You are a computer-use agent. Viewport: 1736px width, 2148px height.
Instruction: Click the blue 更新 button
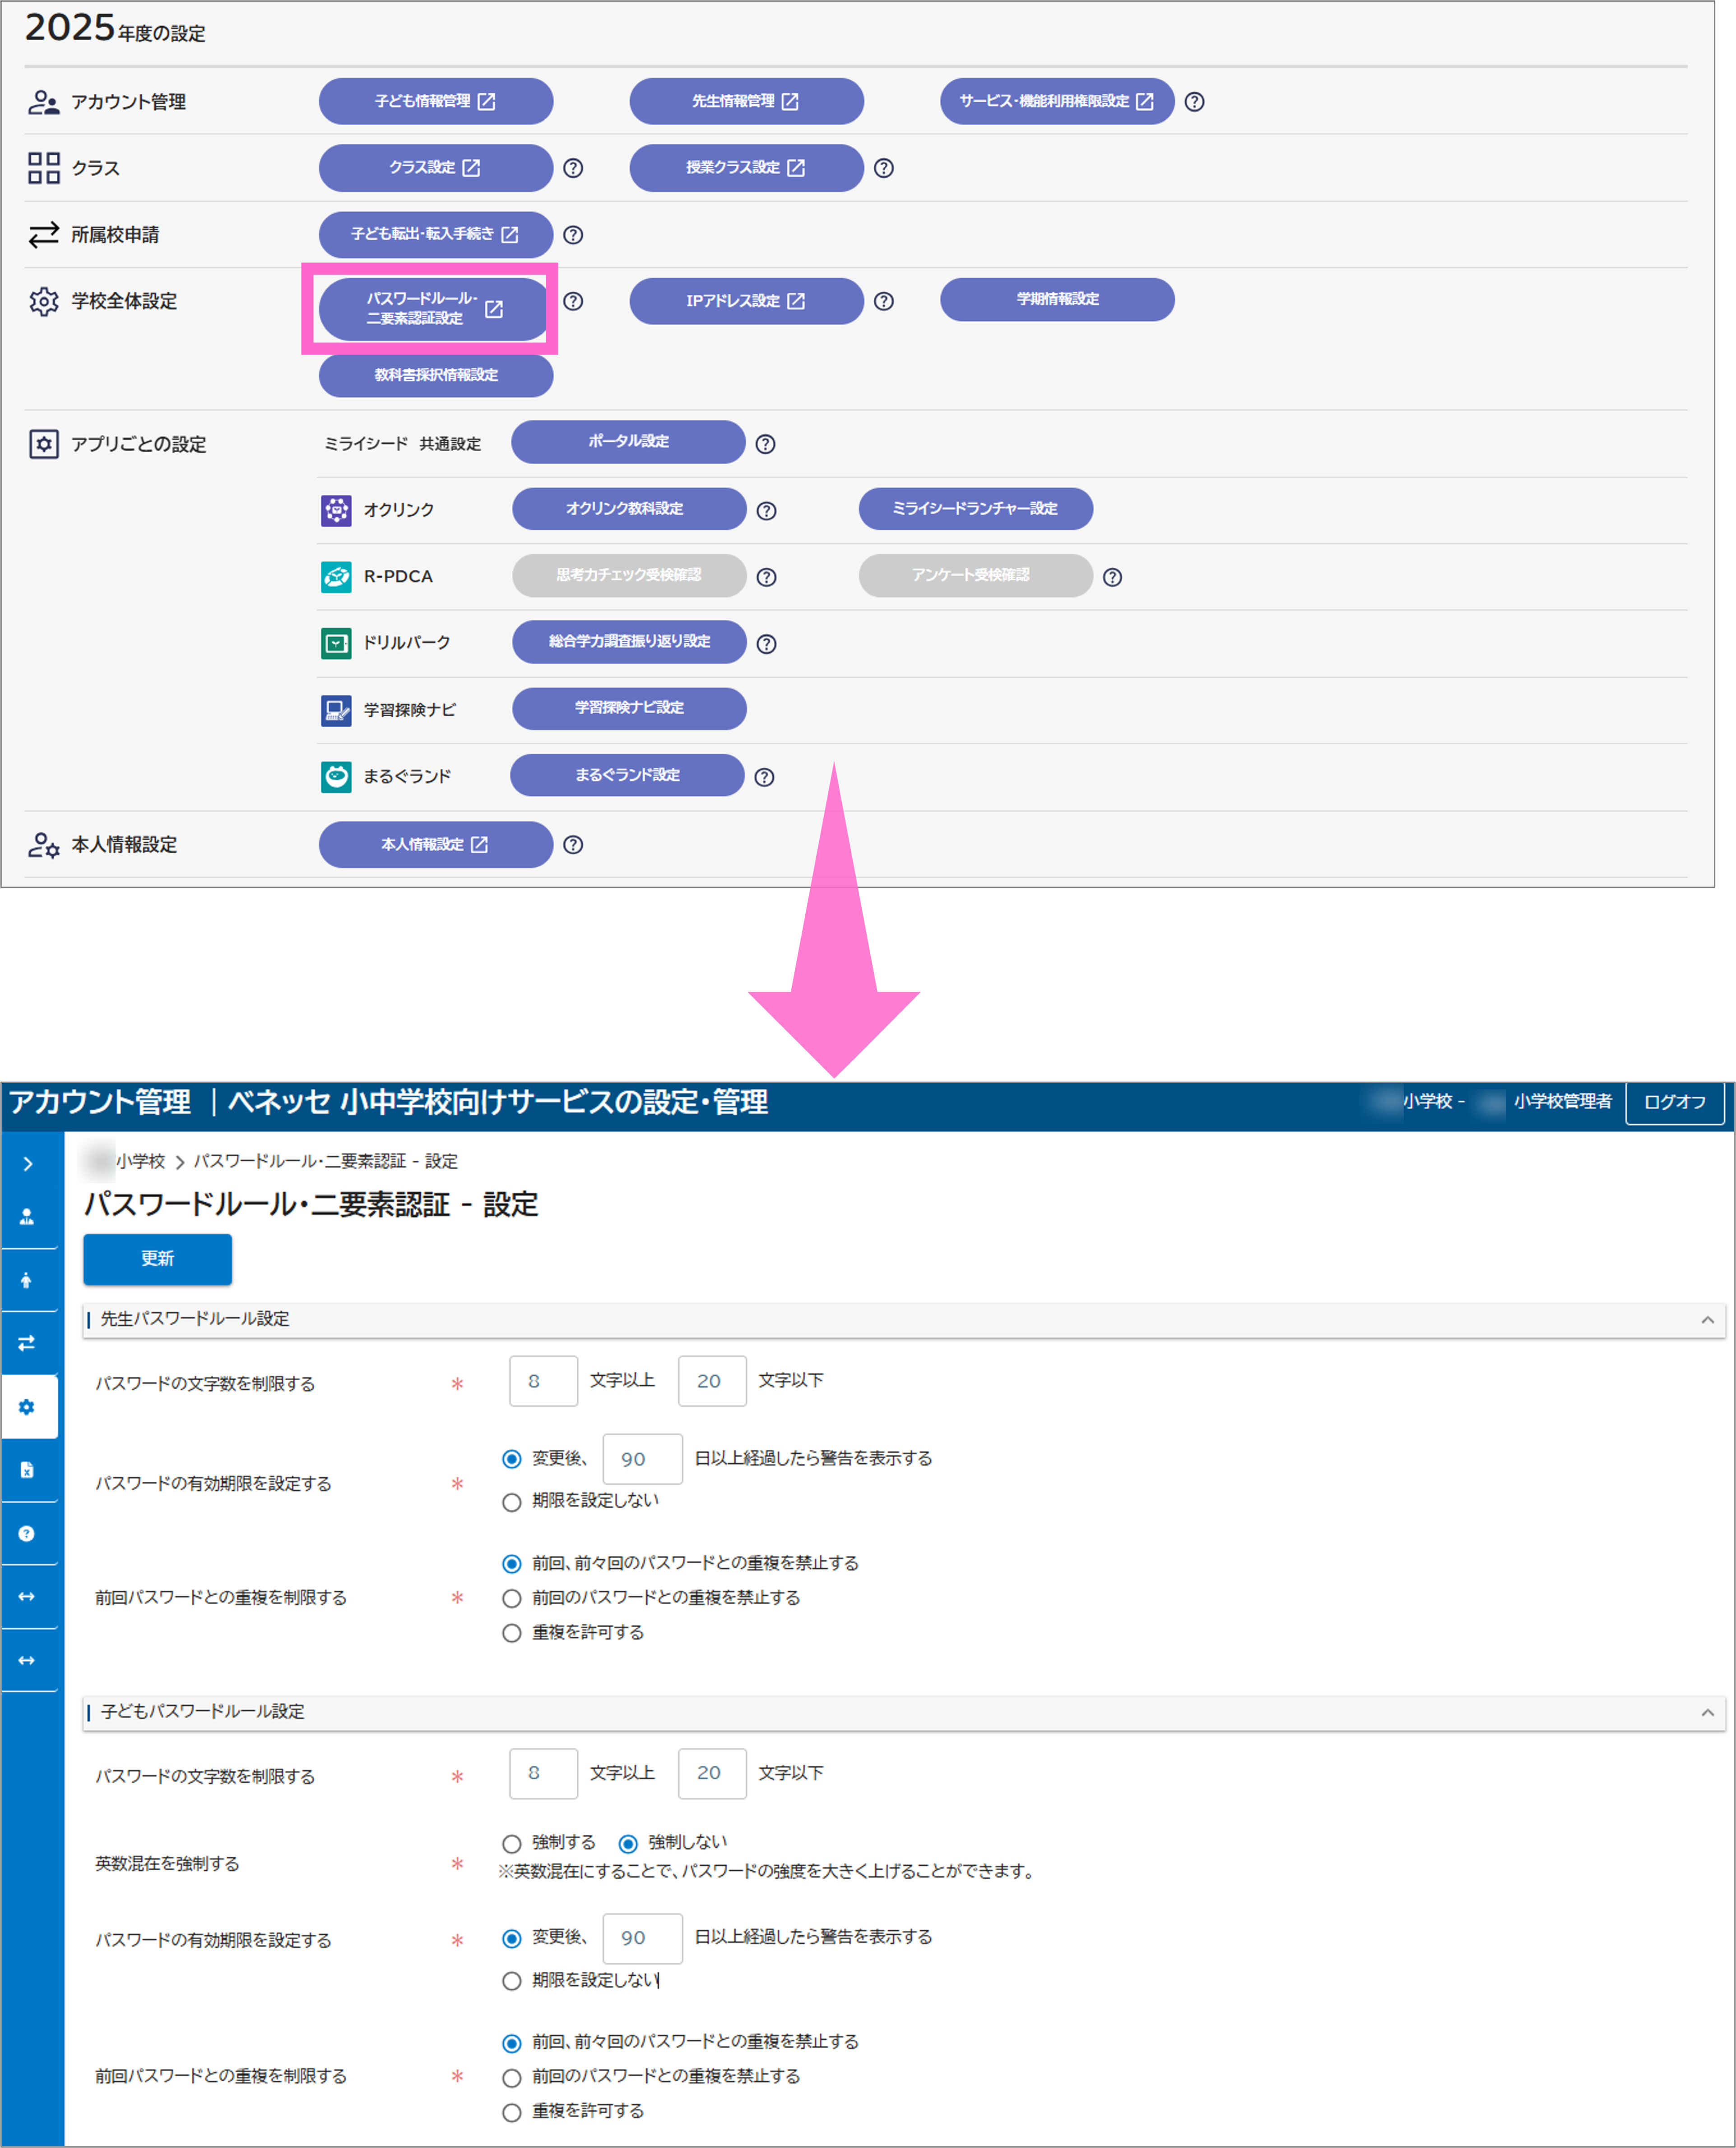point(157,1259)
